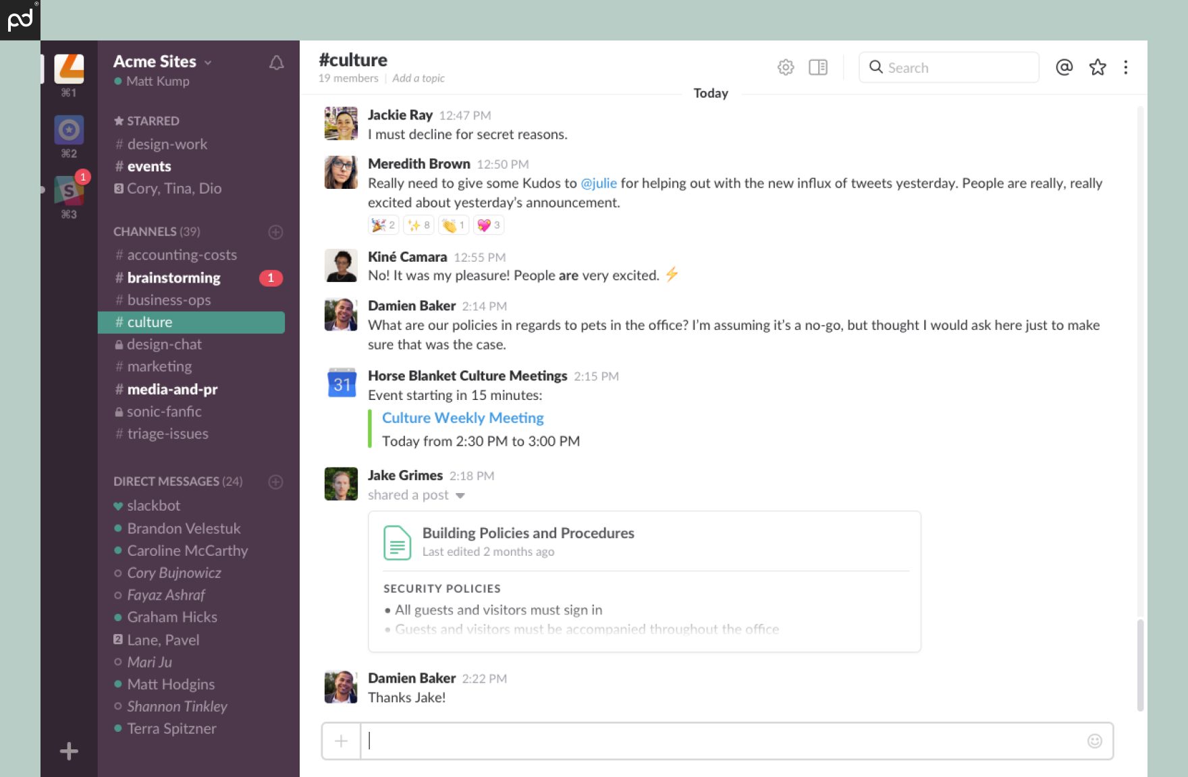Click the clapping hands reaction with 1

(454, 225)
